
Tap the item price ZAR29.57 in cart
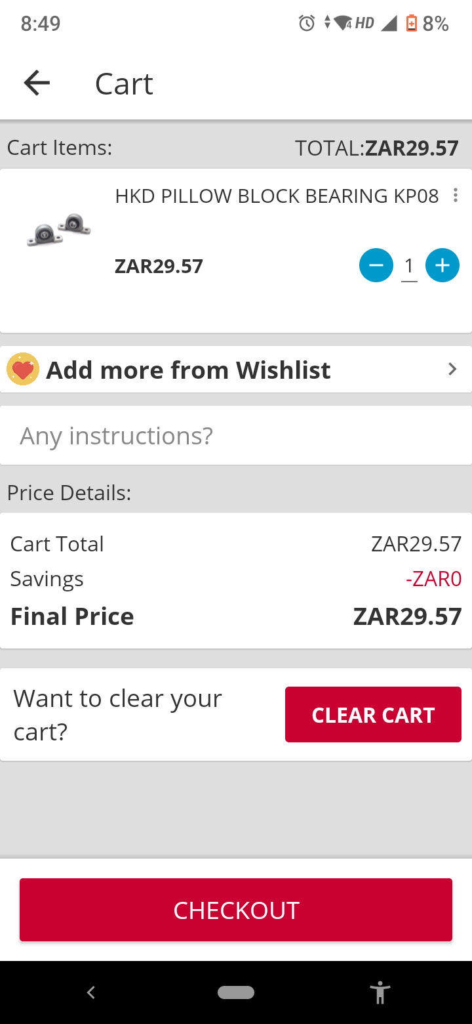click(x=159, y=266)
